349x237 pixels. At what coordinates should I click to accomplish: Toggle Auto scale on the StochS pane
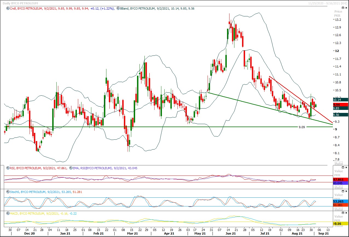point(338,209)
